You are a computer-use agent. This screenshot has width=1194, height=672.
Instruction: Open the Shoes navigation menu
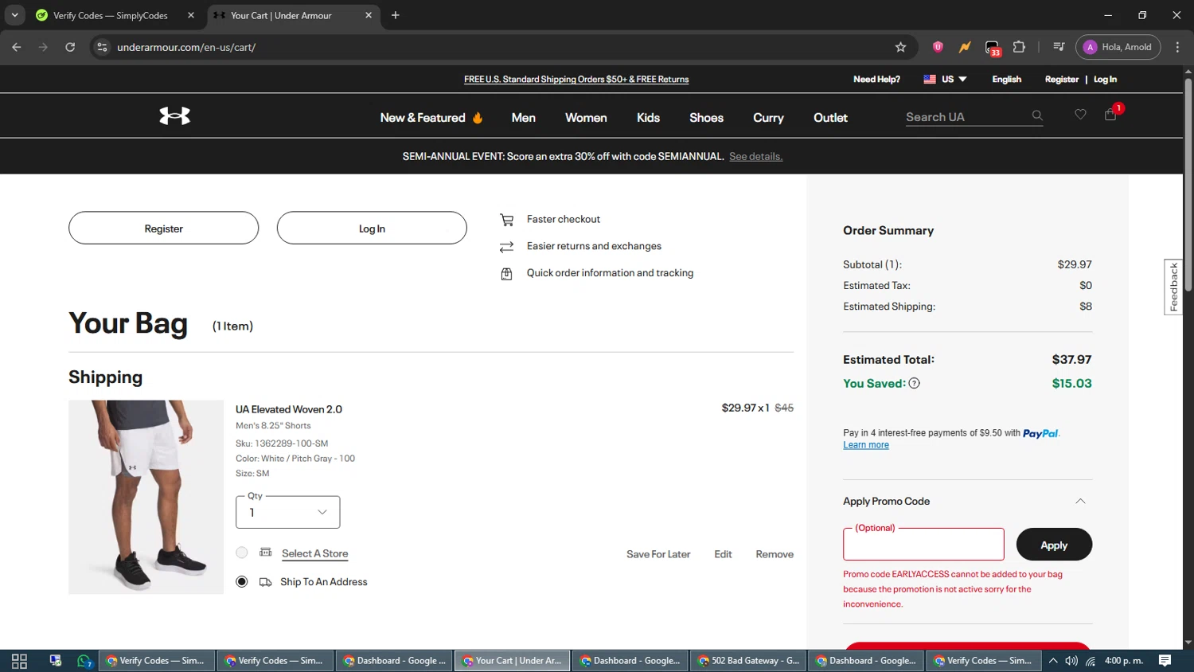(x=706, y=118)
